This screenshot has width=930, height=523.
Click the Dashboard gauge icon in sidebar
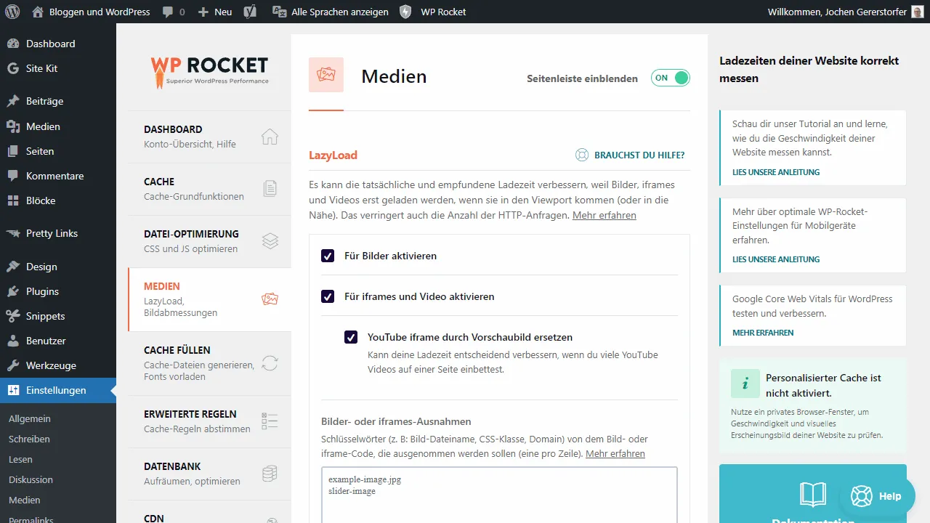[13, 44]
